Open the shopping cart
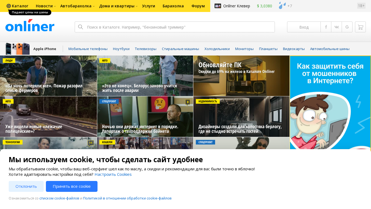Image resolution: width=371 pixels, height=209 pixels. (x=360, y=27)
